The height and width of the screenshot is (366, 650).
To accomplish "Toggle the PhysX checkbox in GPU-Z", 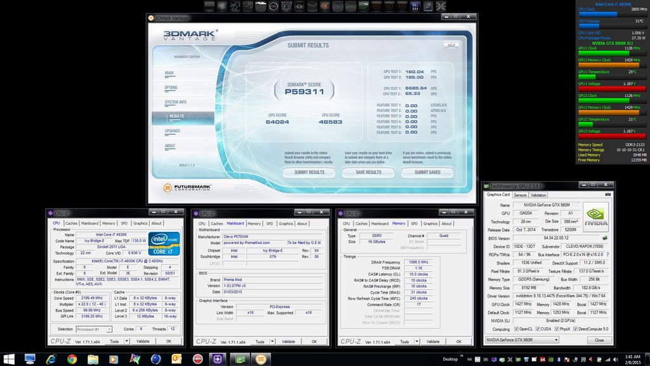I will 556,329.
